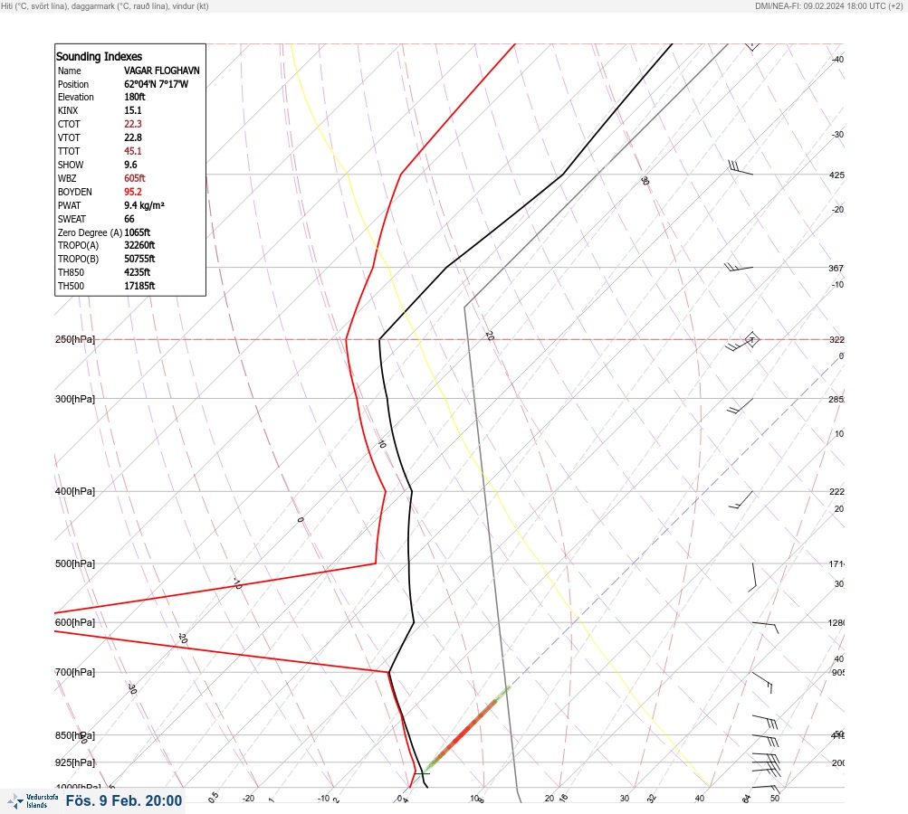908x814 pixels.
Task: Click the wind barb at 700 hPa
Action: tap(762, 682)
